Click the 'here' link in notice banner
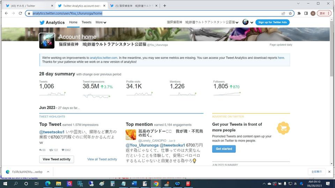This screenshot has width=335, height=188. click(281, 58)
